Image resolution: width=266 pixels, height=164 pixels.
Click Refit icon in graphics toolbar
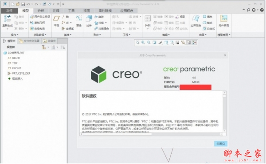coord(137,43)
